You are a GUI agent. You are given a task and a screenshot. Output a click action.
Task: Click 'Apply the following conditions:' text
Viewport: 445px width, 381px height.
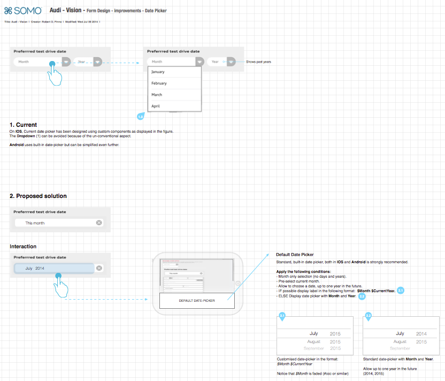303,272
